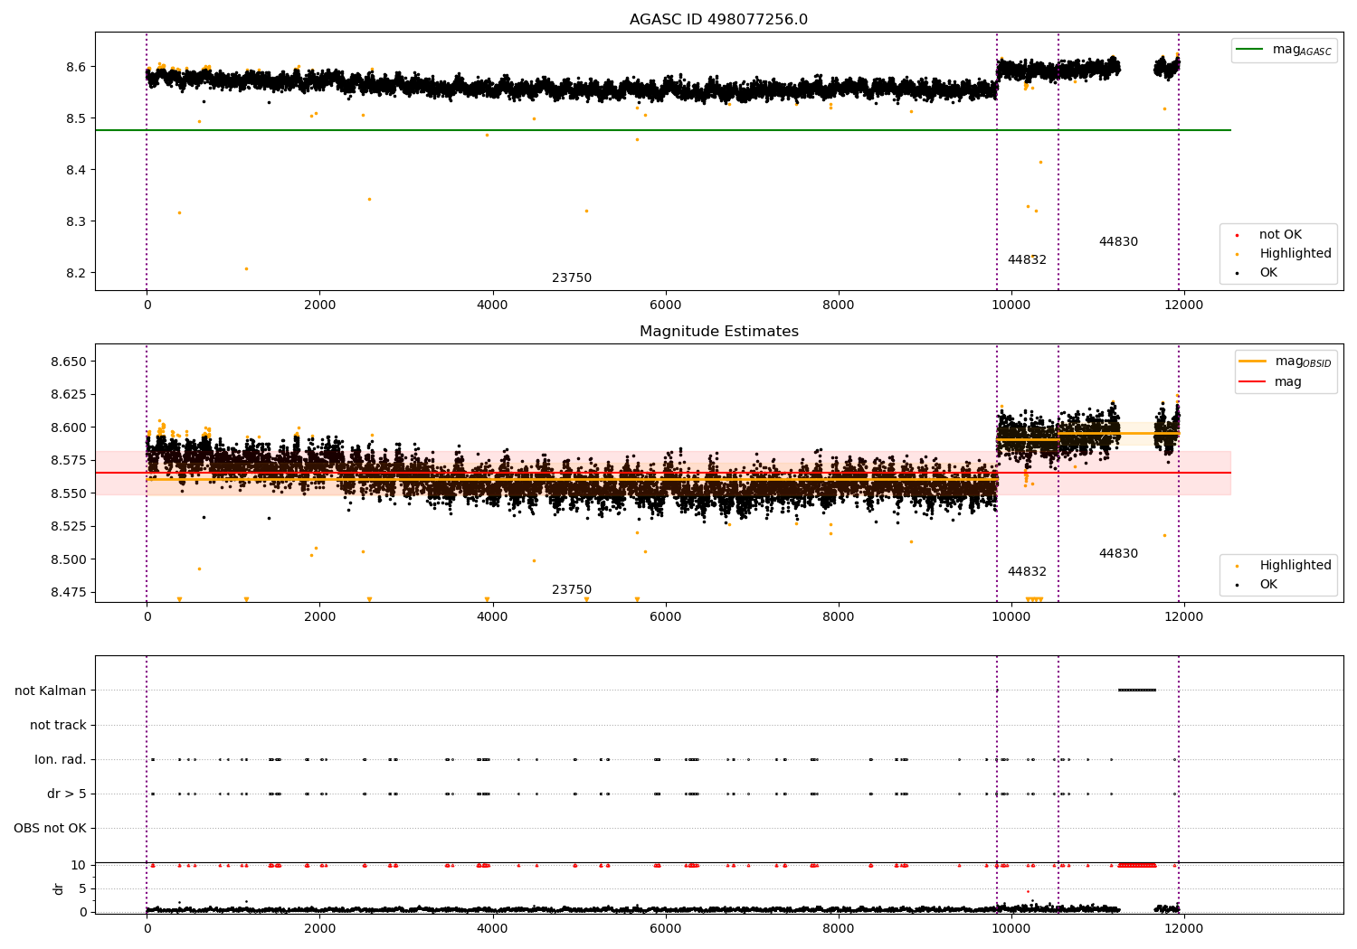Viewport: 1357px width, 949px height.
Task: Click the 'Ion. rad.' row label
Action: 61,759
